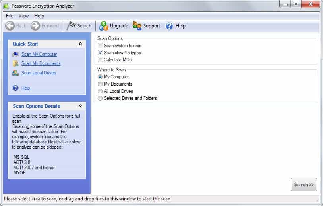Click the blue Help question mark toolbar icon
323x206 pixels.
169,26
